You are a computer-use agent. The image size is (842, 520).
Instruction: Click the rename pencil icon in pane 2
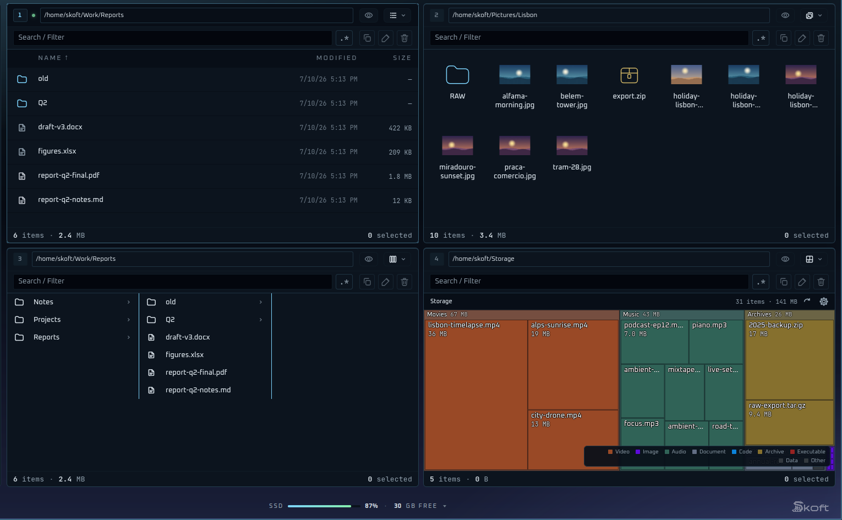click(802, 38)
